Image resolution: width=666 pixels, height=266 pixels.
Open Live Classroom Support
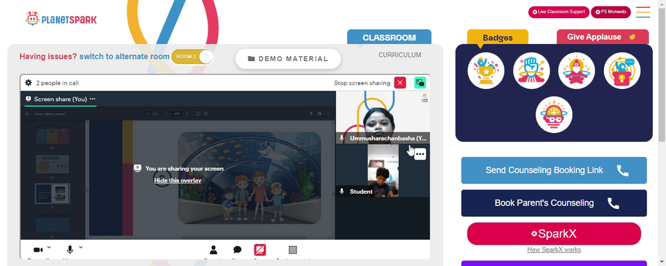point(559,12)
